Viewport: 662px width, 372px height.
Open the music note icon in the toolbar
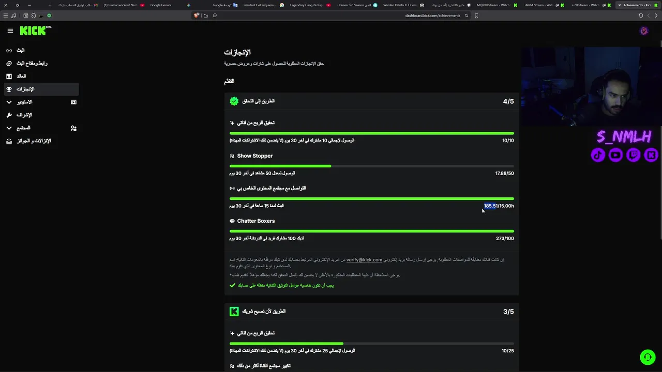click(13, 16)
